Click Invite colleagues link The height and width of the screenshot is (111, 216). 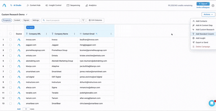point(203,8)
